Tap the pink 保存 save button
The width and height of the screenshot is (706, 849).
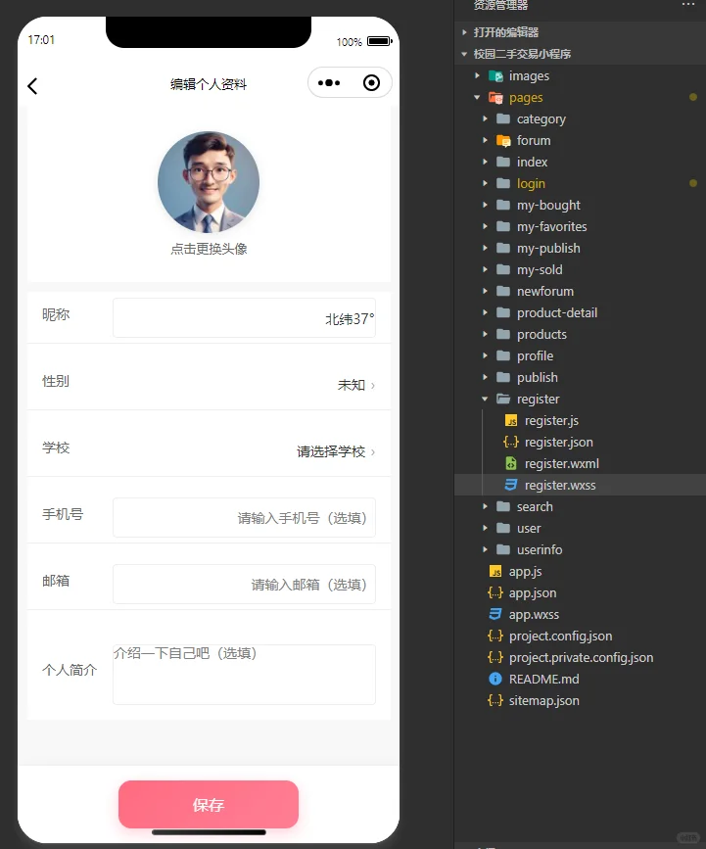209,805
